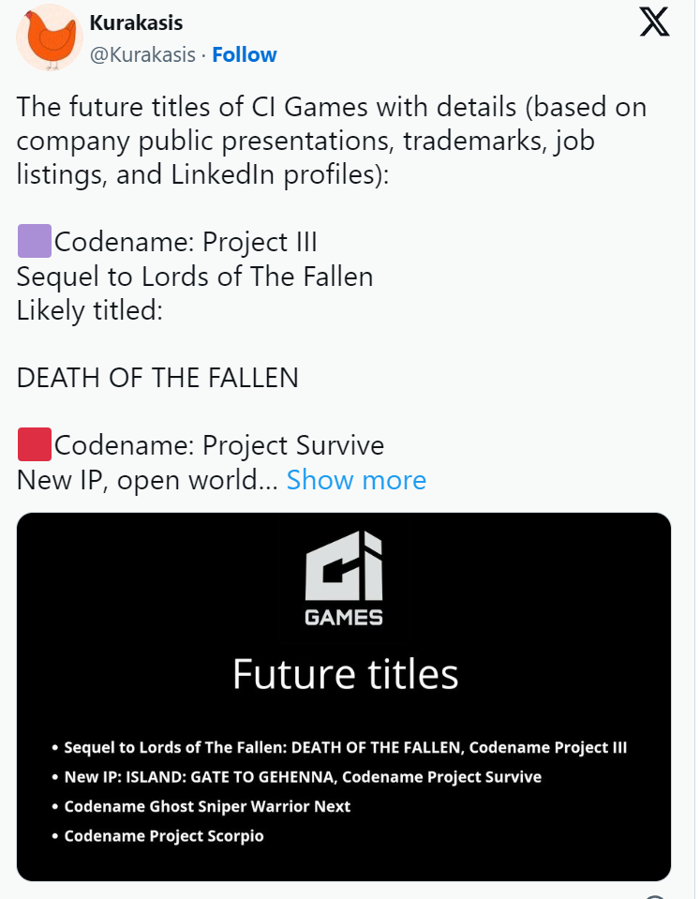Click the GAMES word under the CI logo
This screenshot has width=700, height=899.
pyautogui.click(x=343, y=618)
